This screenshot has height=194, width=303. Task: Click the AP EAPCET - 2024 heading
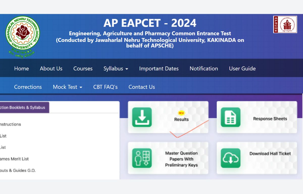(x=150, y=23)
